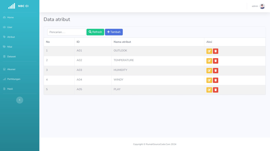Collapse the sidebar with the chevron toggle
This screenshot has width=270, height=151.
(x=20, y=100)
